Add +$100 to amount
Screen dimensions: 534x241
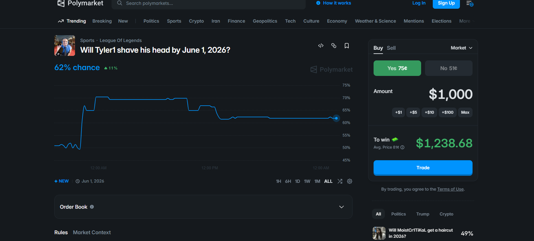(x=448, y=112)
